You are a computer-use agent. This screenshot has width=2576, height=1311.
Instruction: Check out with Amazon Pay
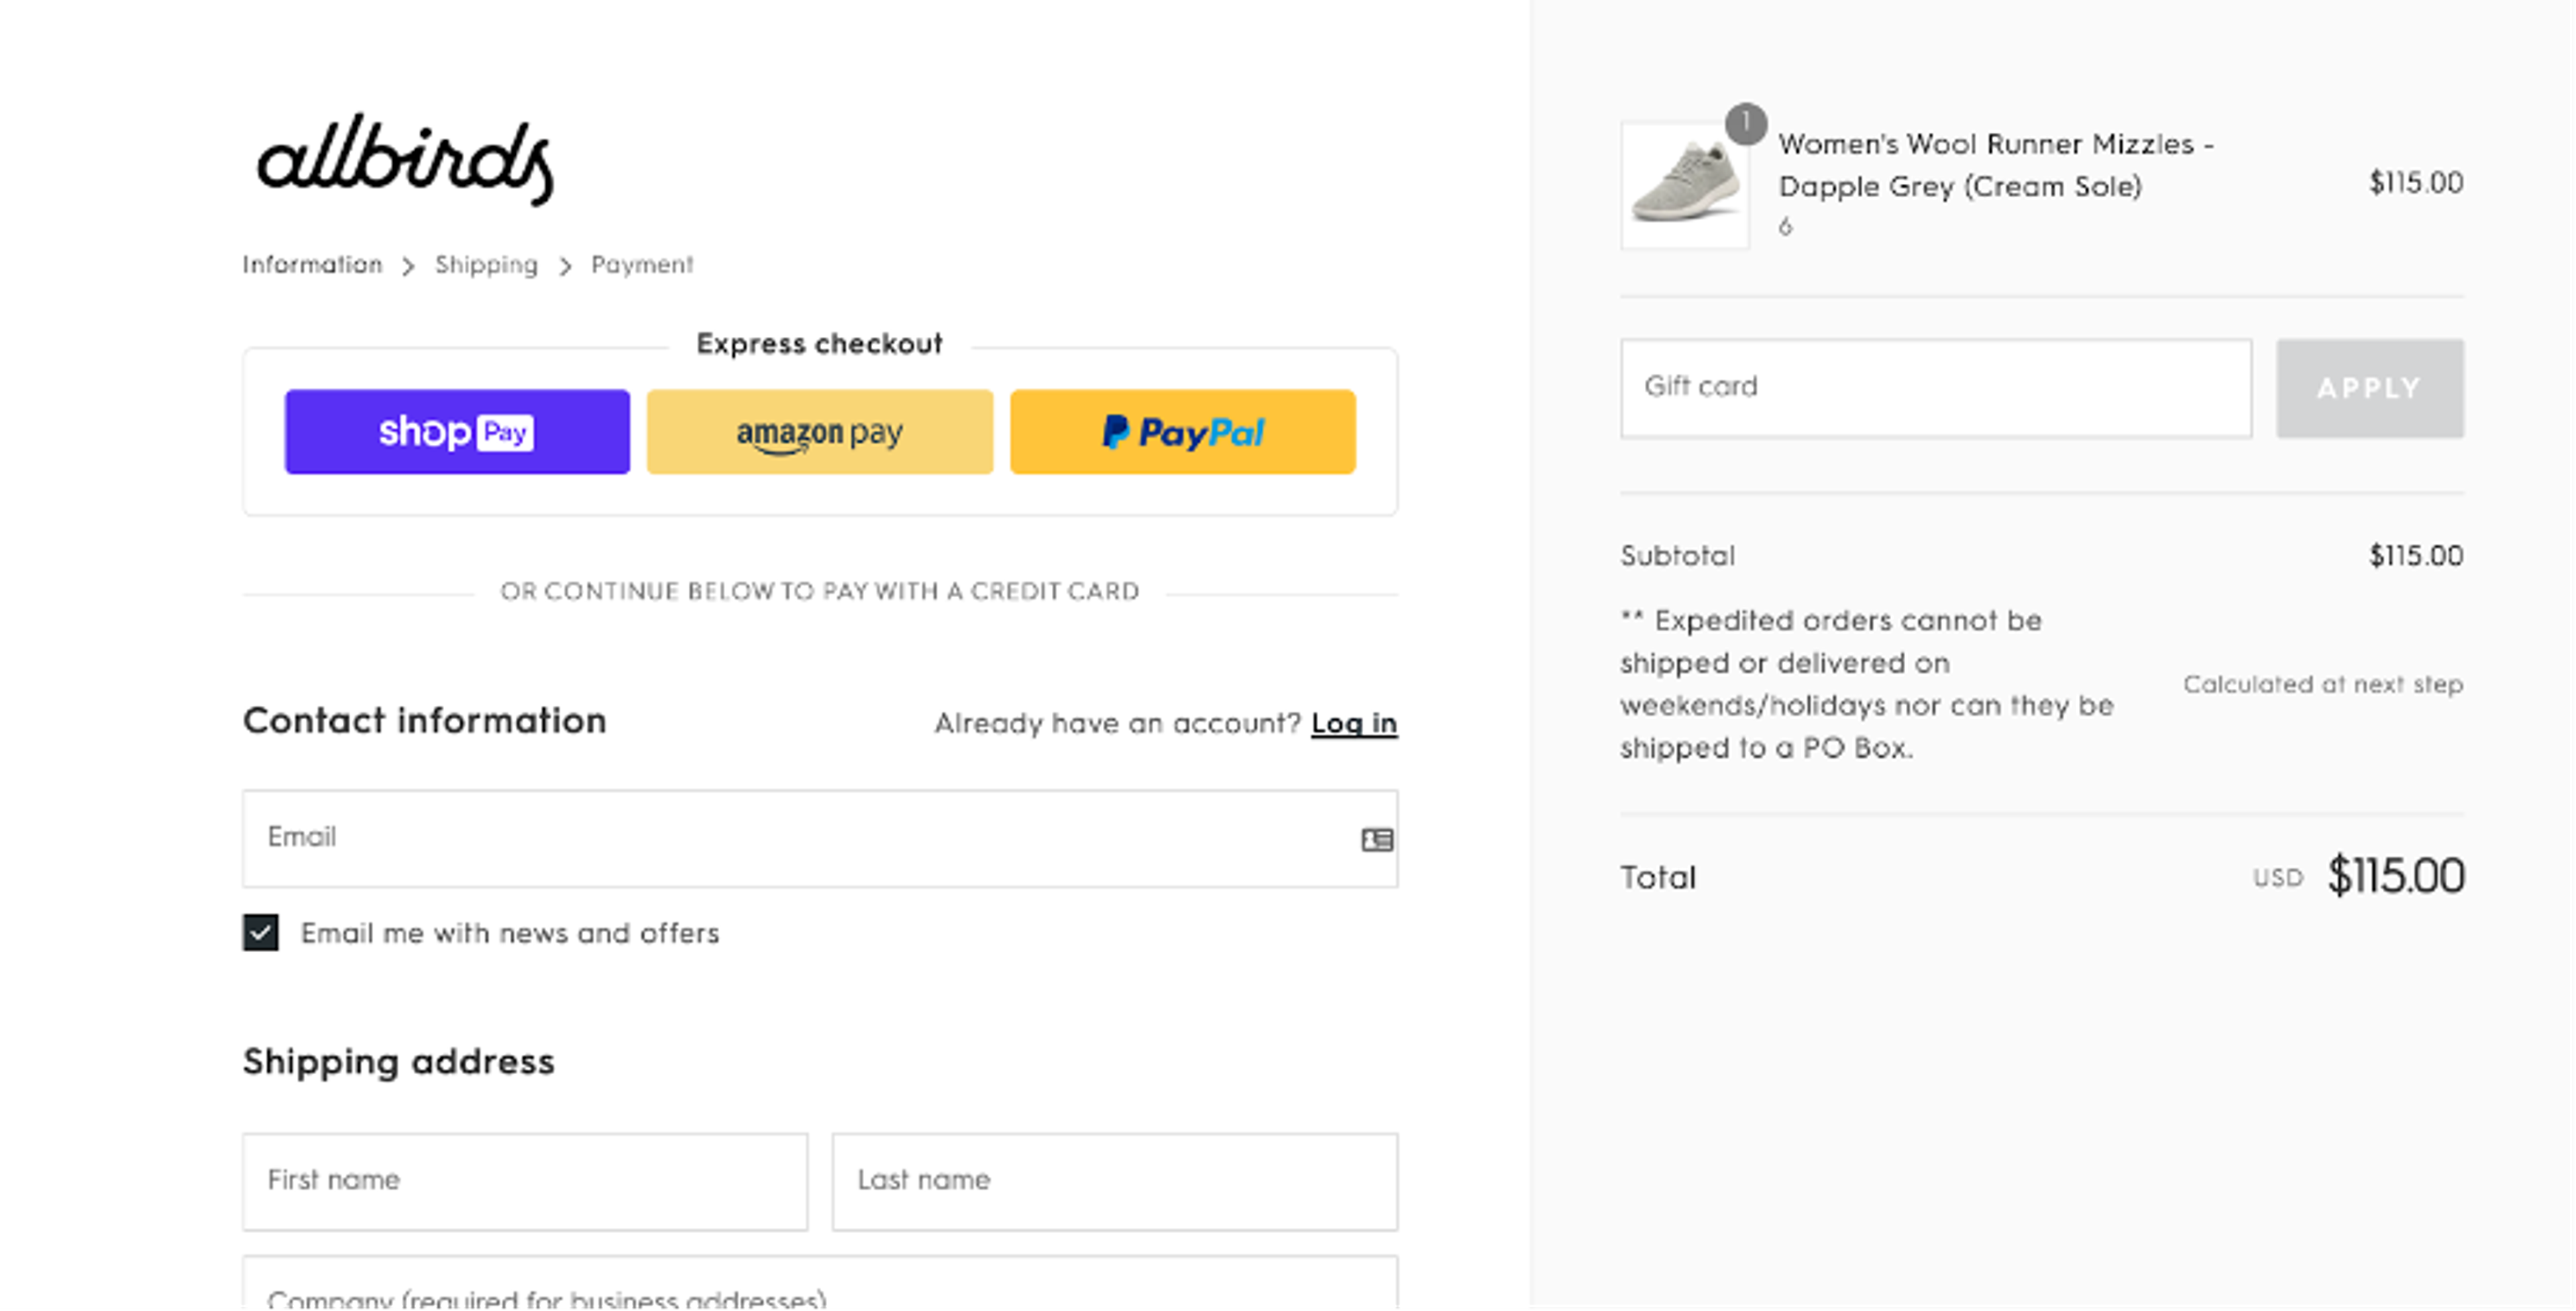pos(819,431)
